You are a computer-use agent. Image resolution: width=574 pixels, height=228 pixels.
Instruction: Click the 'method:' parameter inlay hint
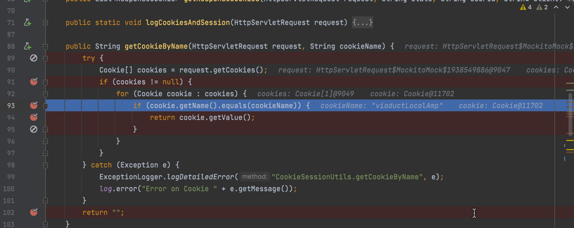tap(255, 177)
